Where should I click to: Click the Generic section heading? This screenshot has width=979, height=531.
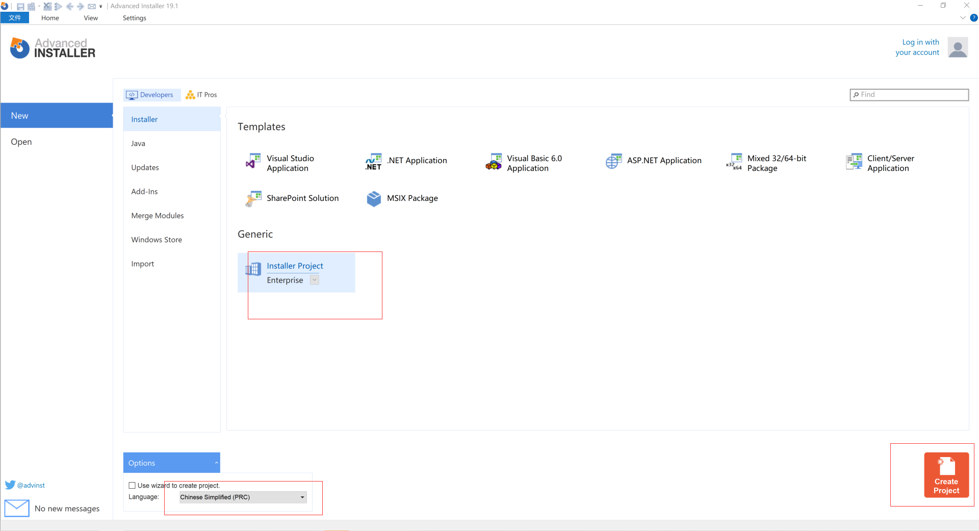(255, 234)
